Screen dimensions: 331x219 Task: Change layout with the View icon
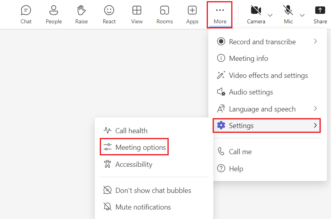pyautogui.click(x=137, y=14)
